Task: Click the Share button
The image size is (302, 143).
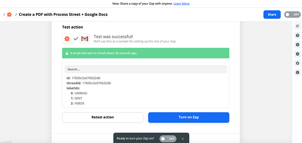Action: pyautogui.click(x=272, y=14)
